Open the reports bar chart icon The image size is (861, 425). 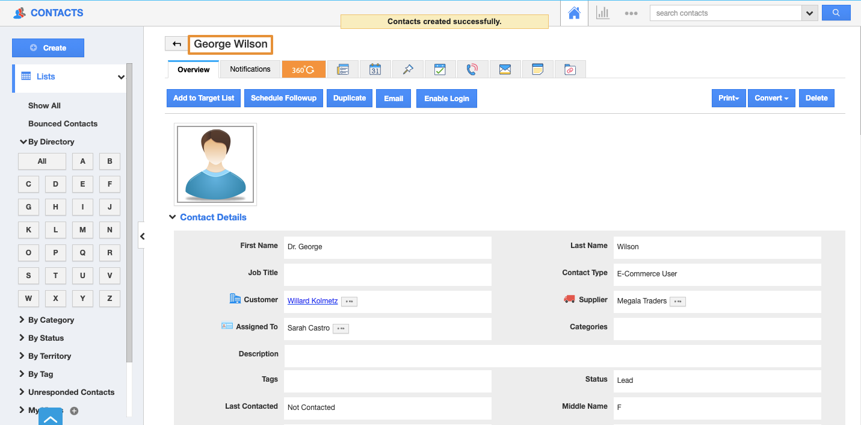tap(602, 13)
